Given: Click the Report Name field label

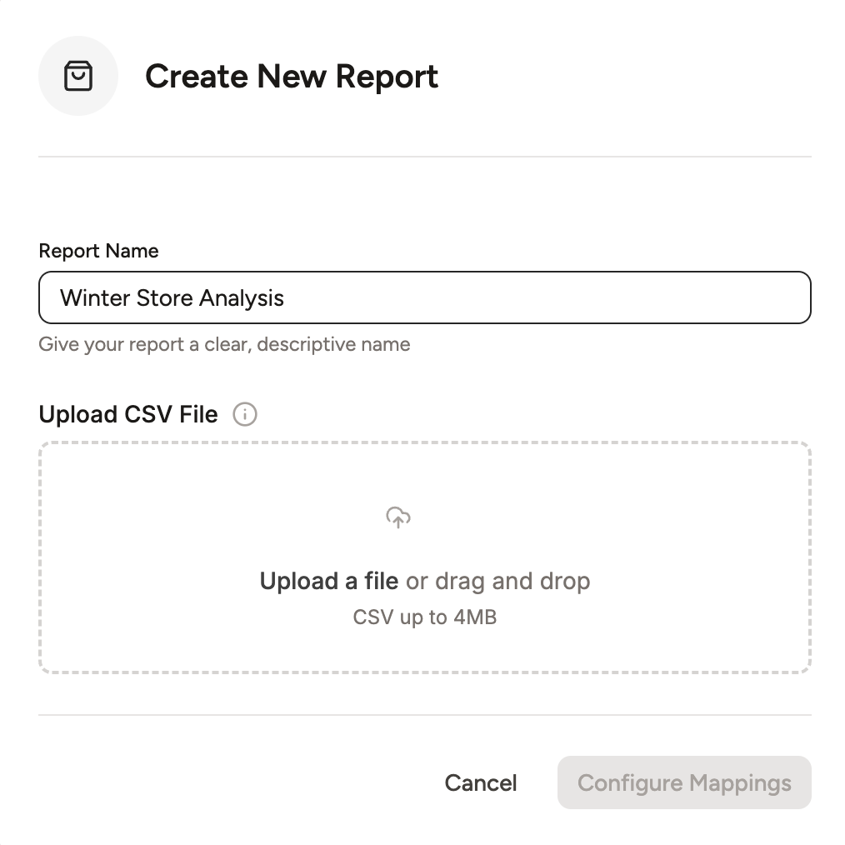Looking at the screenshot, I should (x=98, y=251).
